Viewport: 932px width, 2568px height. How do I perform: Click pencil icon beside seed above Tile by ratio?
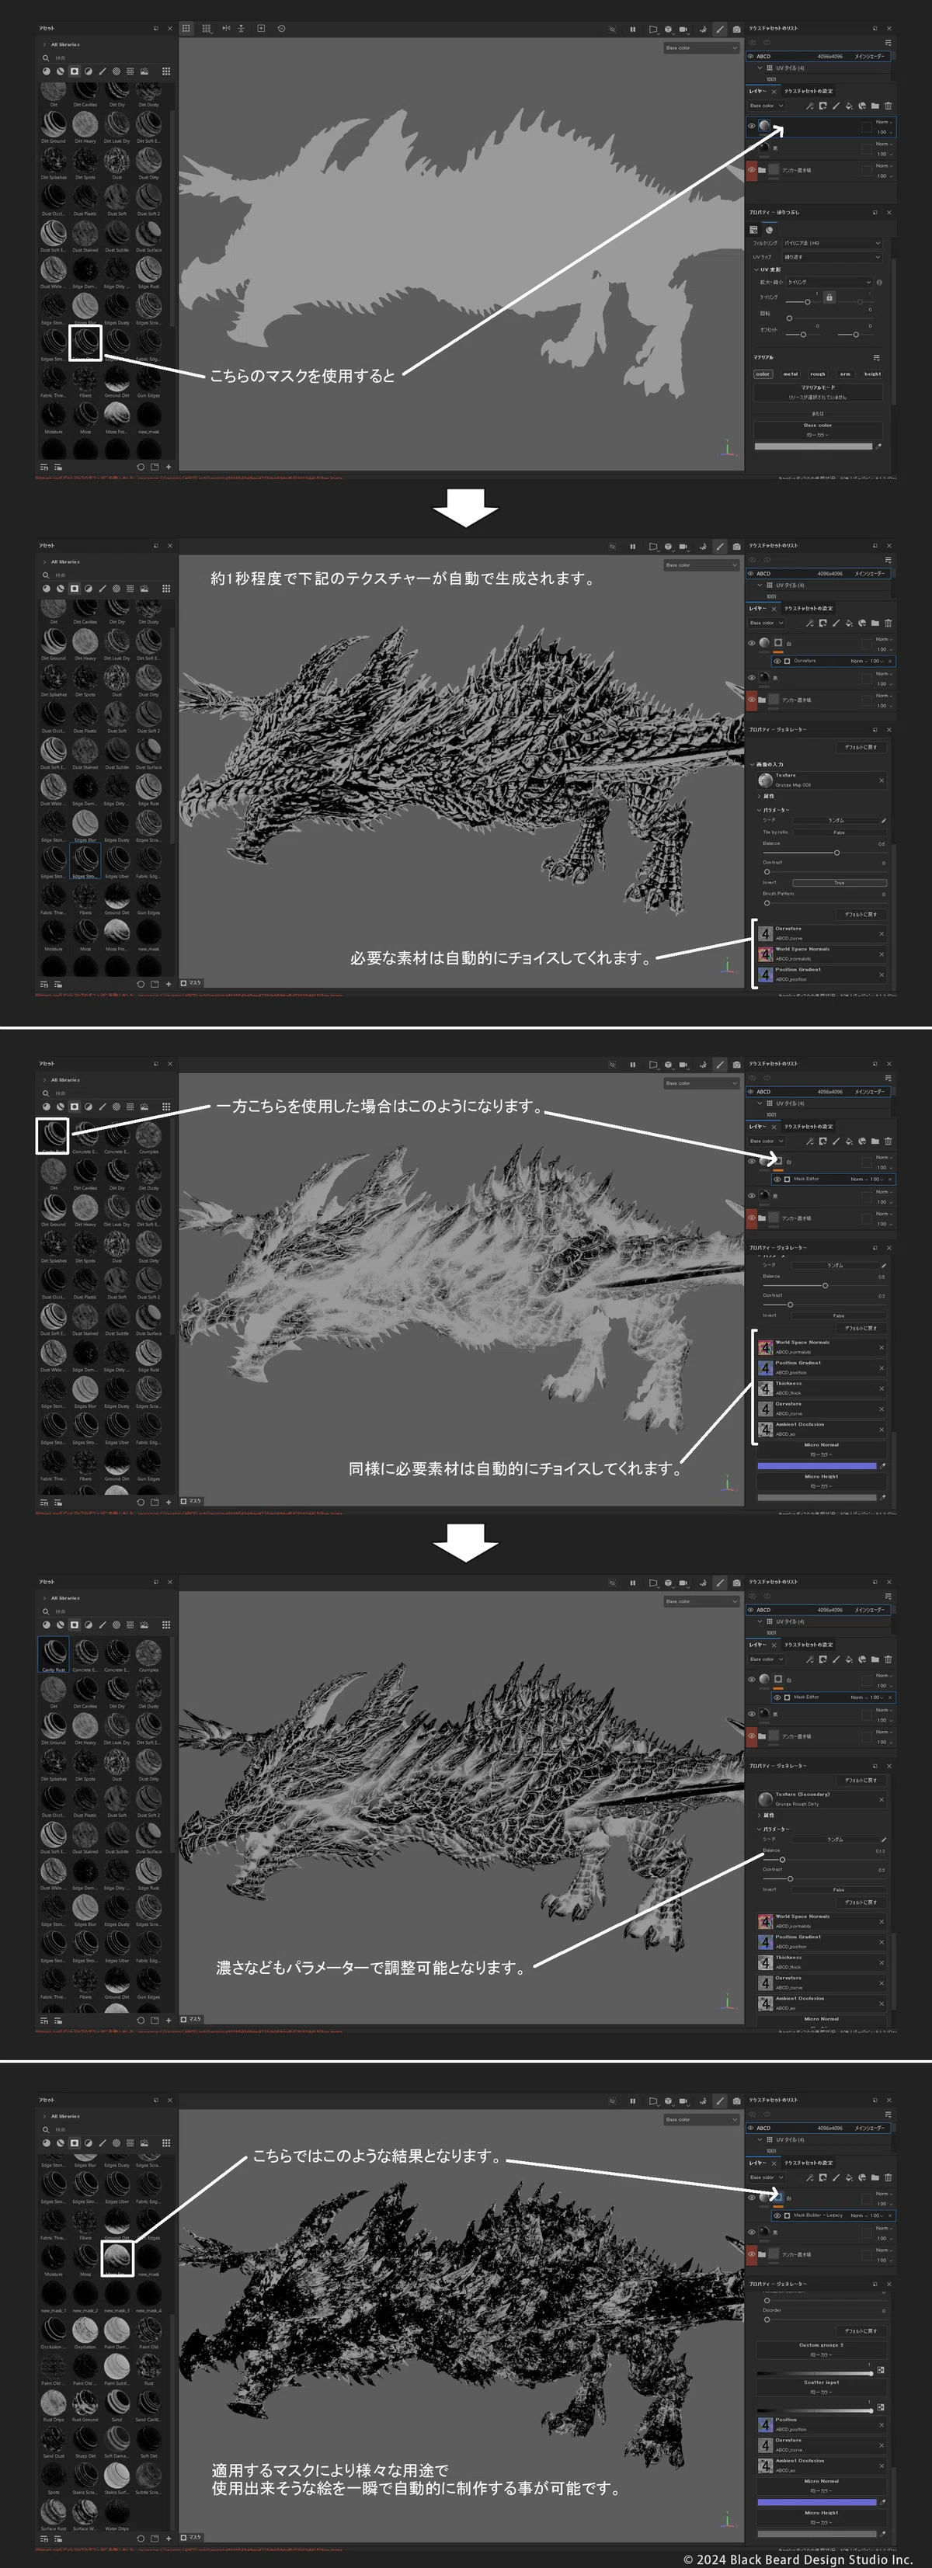[884, 822]
